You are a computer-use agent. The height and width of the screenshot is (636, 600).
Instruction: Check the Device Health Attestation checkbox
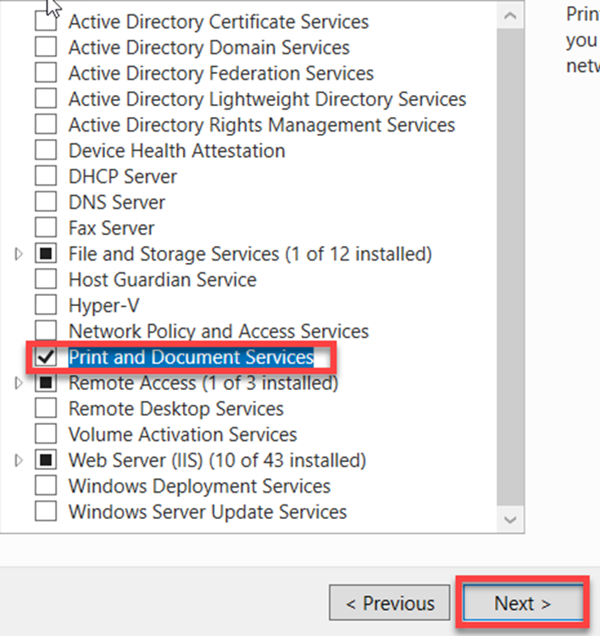pos(46,151)
